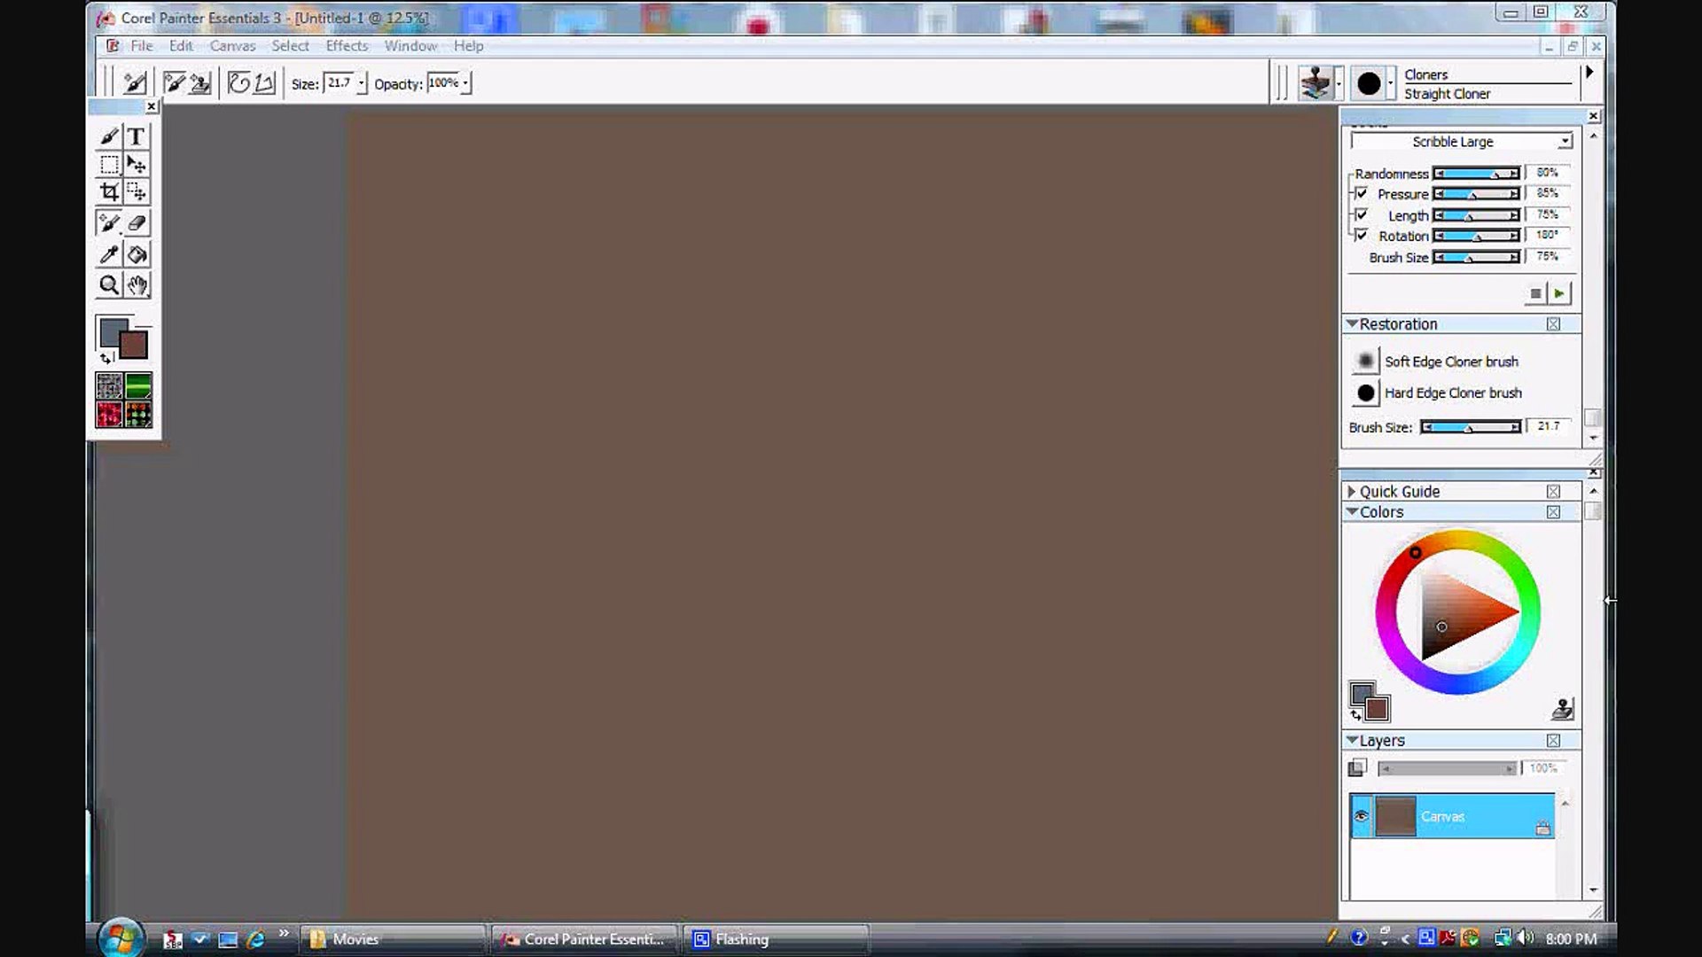Hide the Canvas layer via eye icon
This screenshot has width=1702, height=957.
(x=1362, y=816)
